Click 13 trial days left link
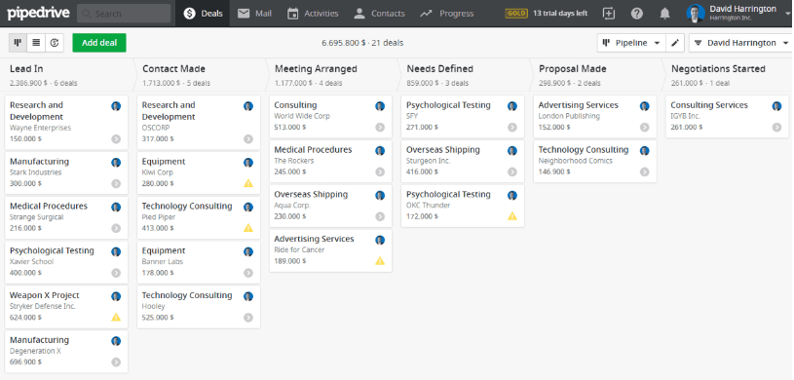This screenshot has height=380, width=794. 560,14
